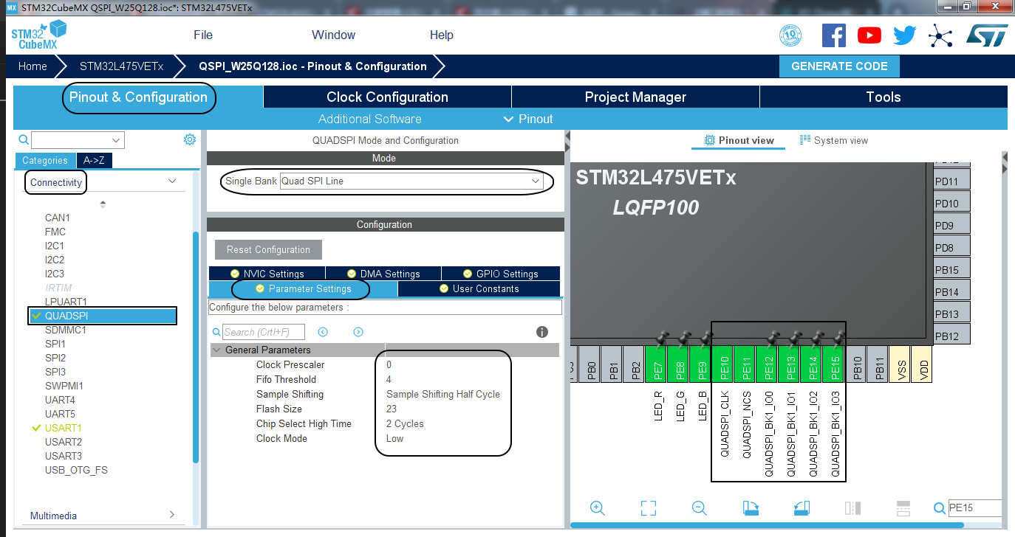Open the YouTube icon in the top bar
This screenshot has width=1015, height=537.
(x=869, y=35)
